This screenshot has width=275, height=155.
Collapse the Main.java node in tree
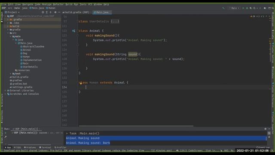16,43
